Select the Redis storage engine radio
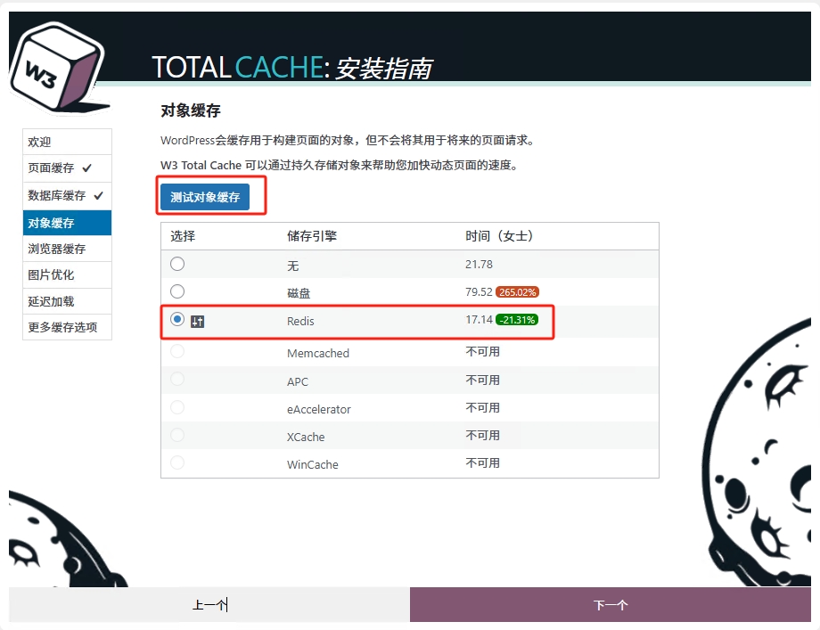The image size is (820, 630). click(x=177, y=319)
